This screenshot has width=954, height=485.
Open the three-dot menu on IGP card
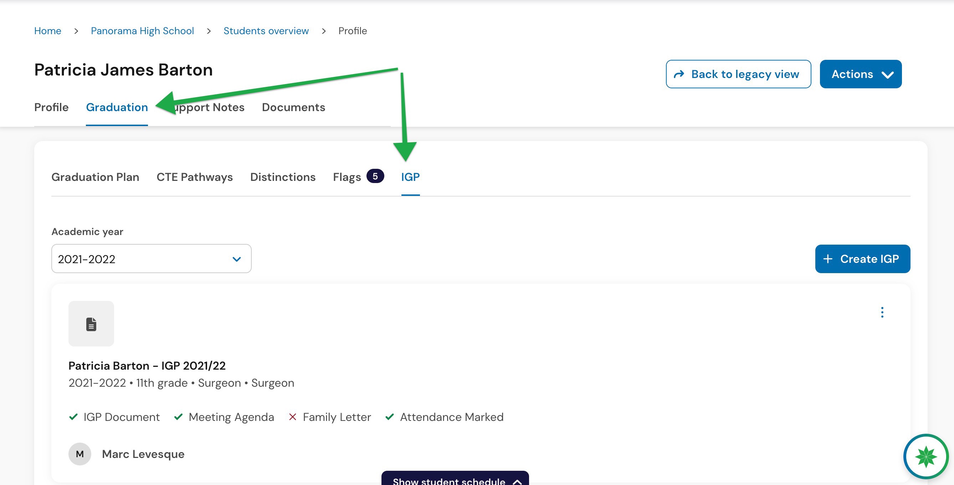tap(882, 312)
